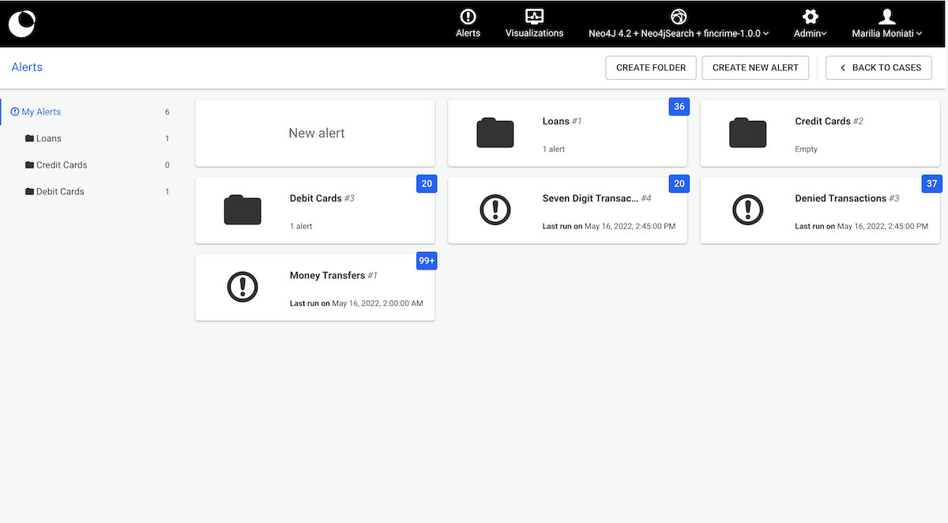The width and height of the screenshot is (948, 523).
Task: Open the Visualizations monitor icon
Action: (534, 17)
